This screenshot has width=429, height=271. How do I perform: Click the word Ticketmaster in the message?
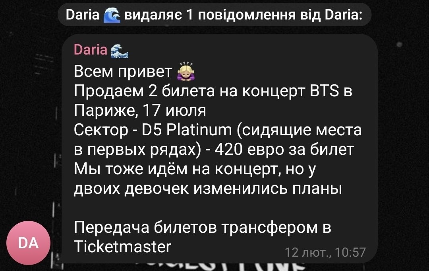coord(123,247)
